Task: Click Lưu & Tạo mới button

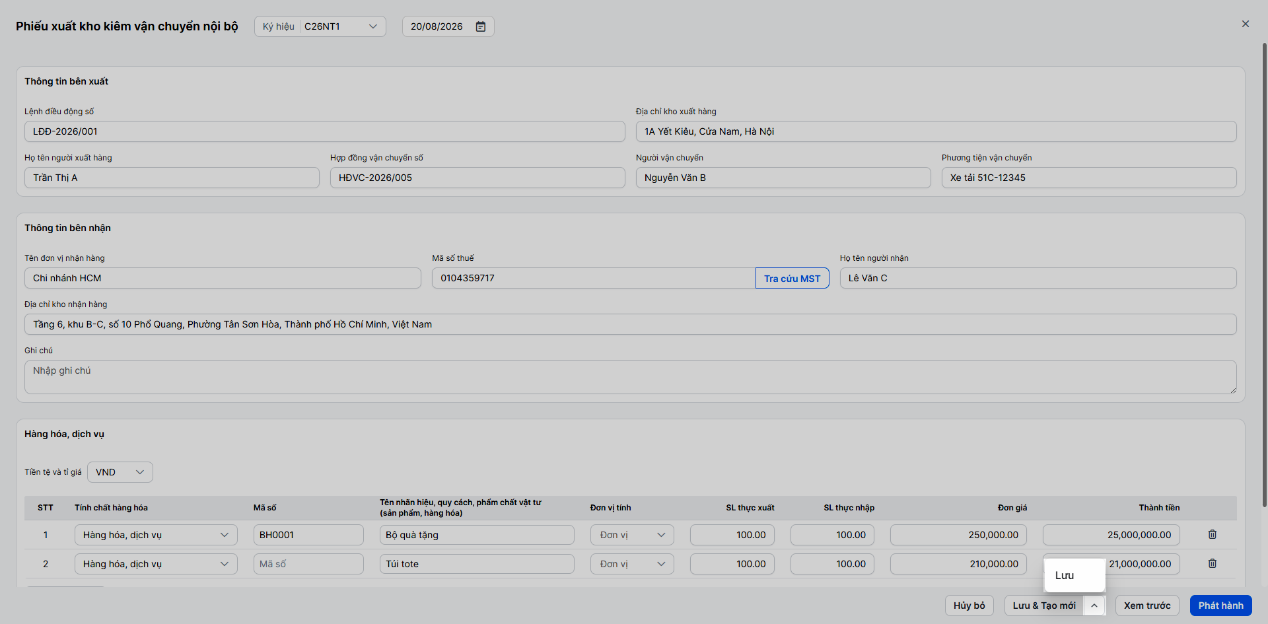Action: coord(1044,606)
